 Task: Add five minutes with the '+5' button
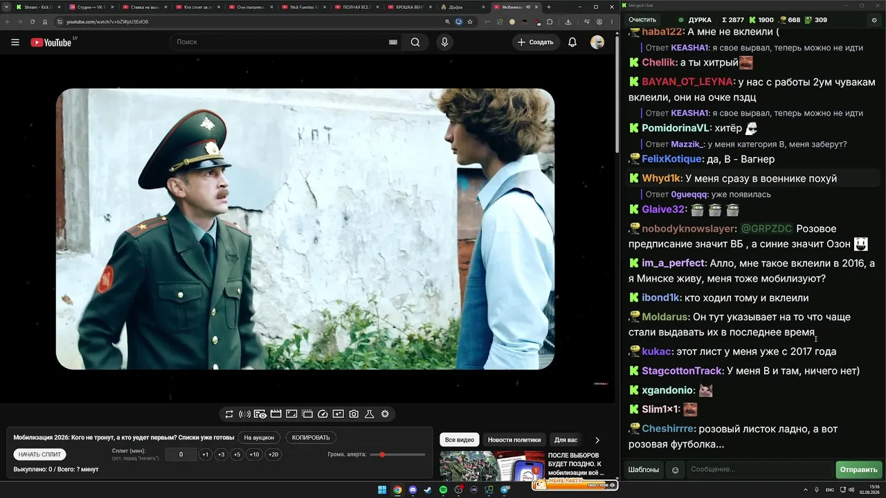[237, 454]
